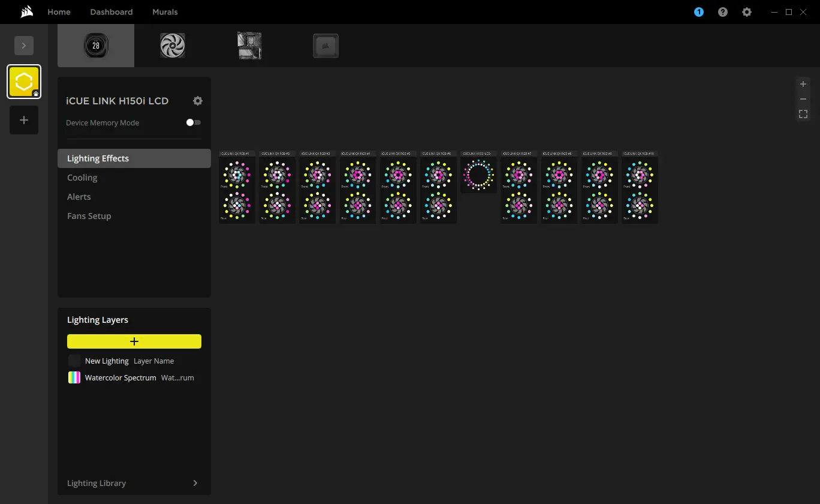This screenshot has height=504, width=820.
Task: Select front fan of QX RGB #5
Action: pyautogui.click(x=398, y=175)
